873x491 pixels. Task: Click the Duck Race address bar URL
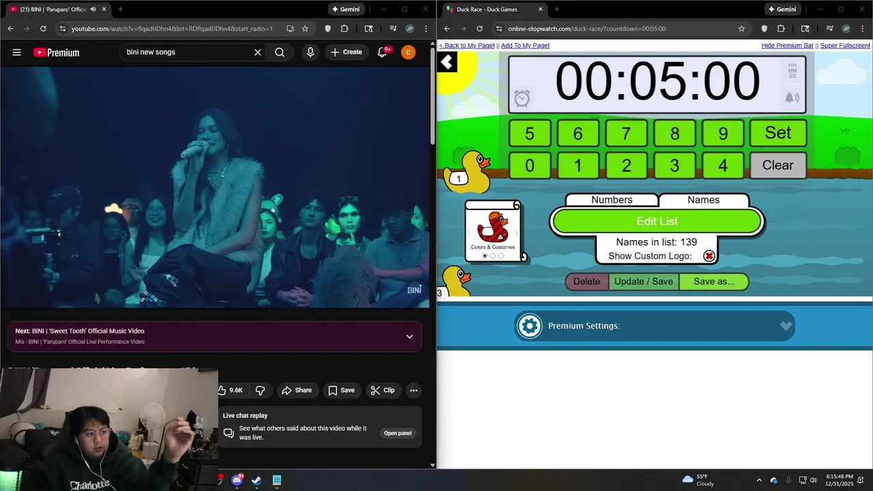(587, 29)
